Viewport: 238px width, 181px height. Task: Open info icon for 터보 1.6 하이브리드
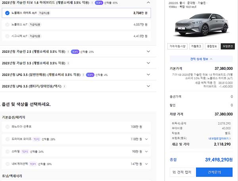[92, 3]
